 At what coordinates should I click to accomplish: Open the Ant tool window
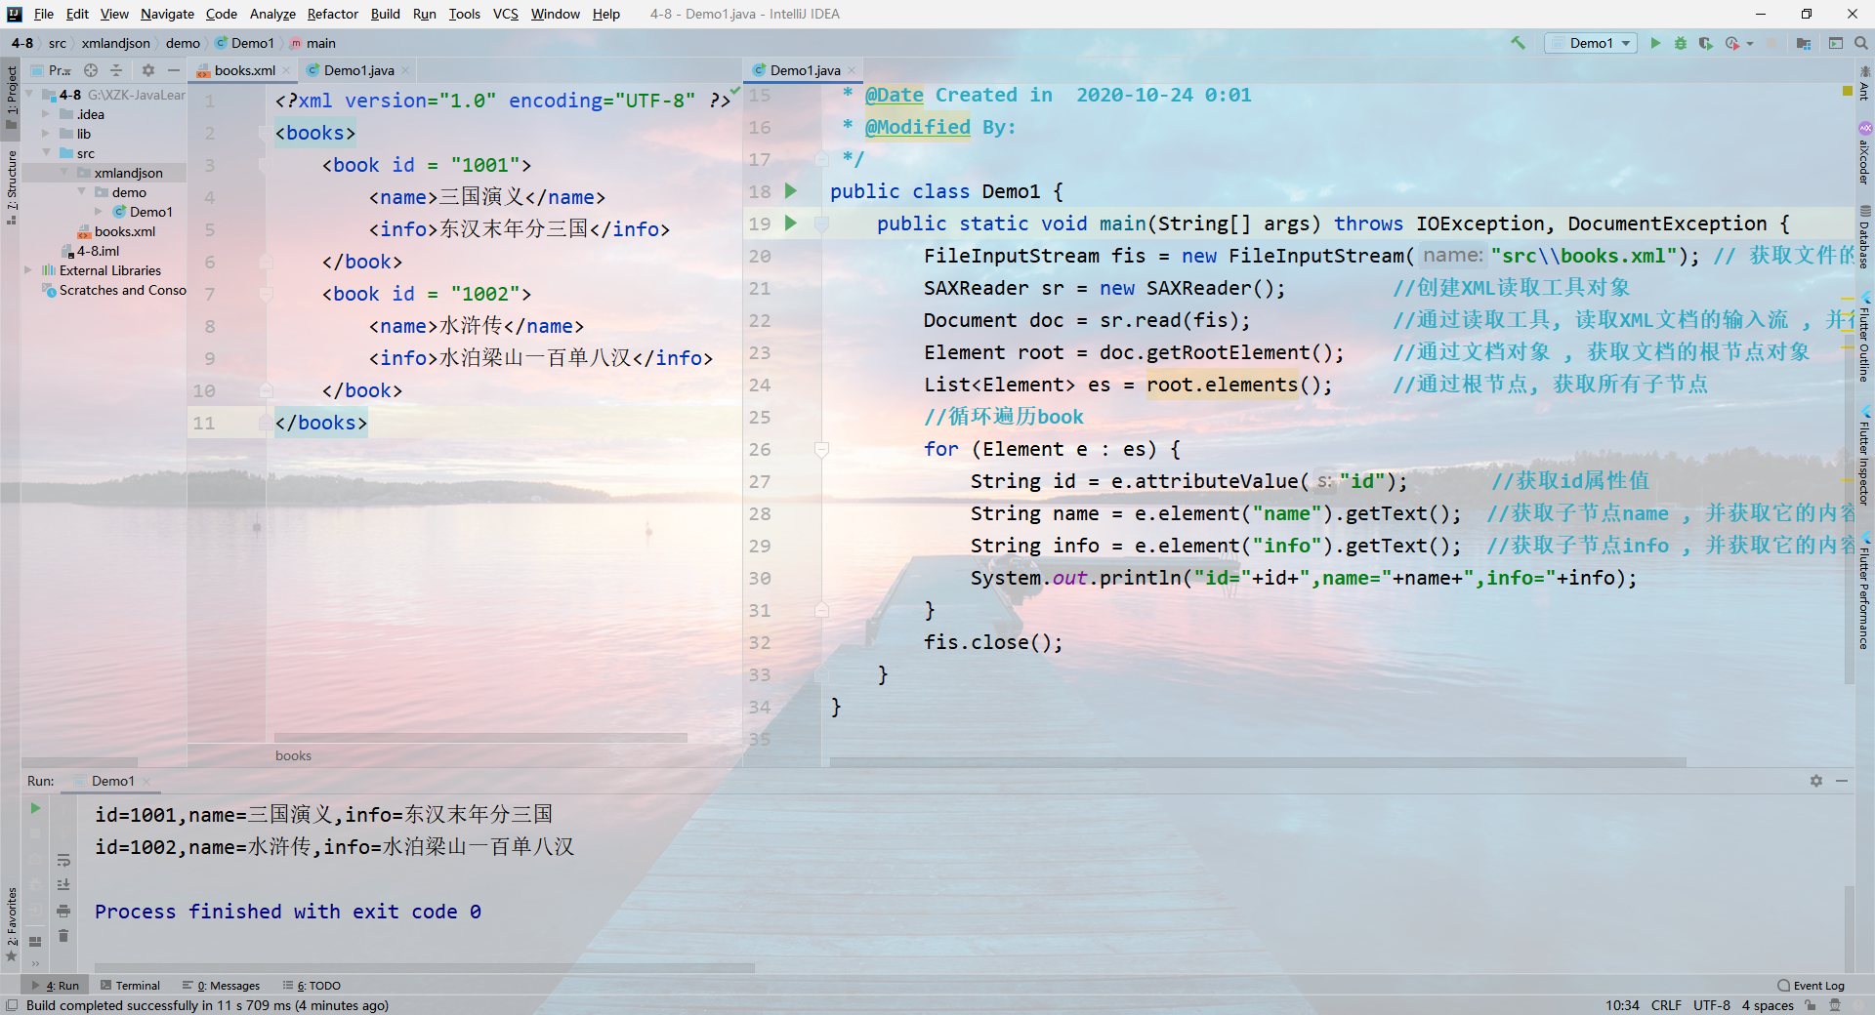(1864, 82)
